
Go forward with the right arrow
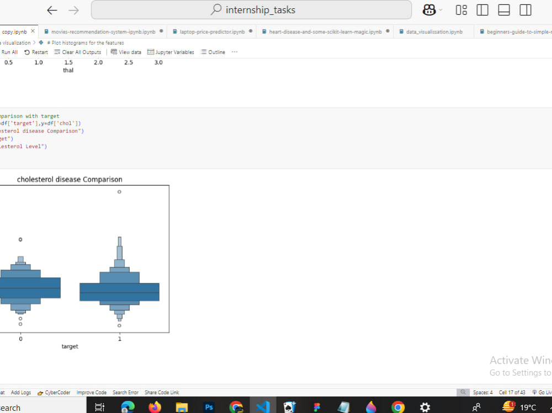[x=73, y=10]
